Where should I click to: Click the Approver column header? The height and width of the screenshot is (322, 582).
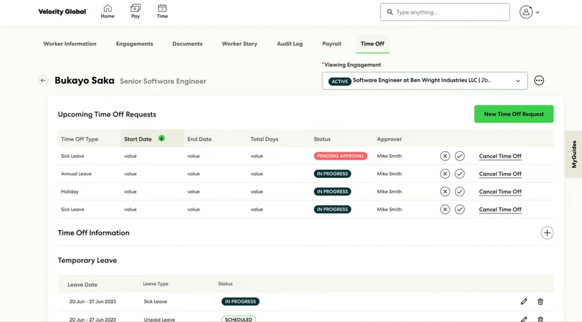[x=389, y=139]
